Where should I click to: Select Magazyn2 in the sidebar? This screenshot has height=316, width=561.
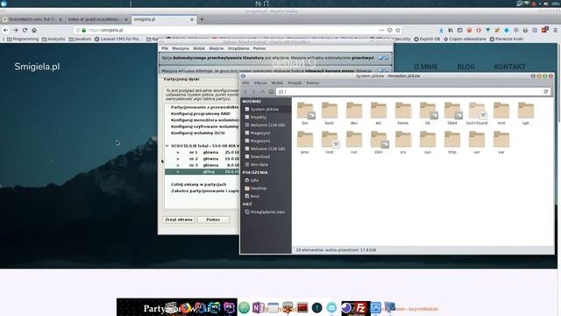pos(266,133)
